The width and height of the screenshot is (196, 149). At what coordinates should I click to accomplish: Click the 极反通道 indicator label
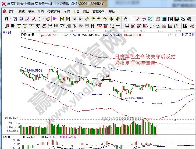(27, 35)
